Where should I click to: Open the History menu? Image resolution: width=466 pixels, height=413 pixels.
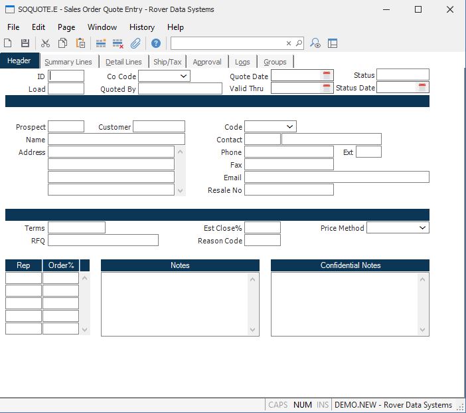[141, 27]
